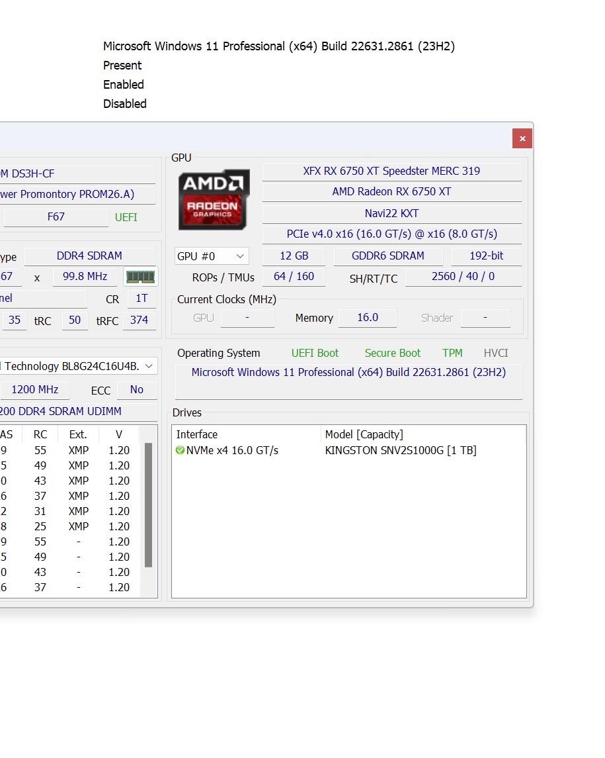Viewport: 605px width, 758px height.
Task: Click the TPM indicator
Action: coord(452,354)
